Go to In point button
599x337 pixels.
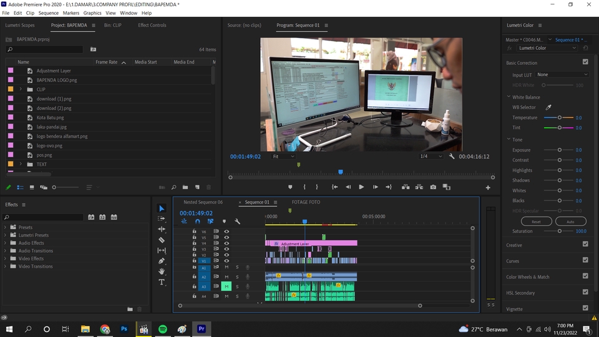pos(334,187)
